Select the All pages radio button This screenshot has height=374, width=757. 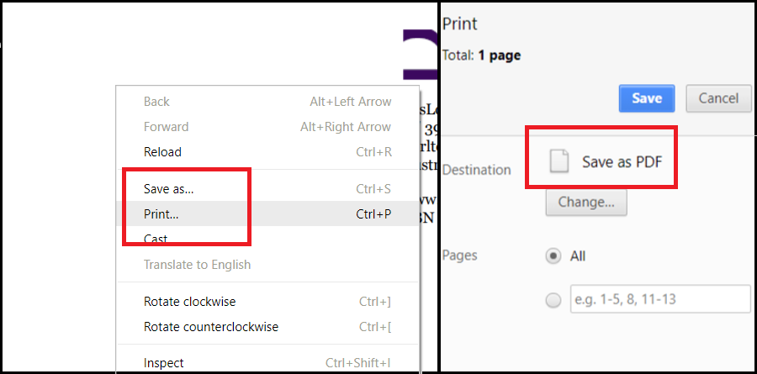click(553, 255)
